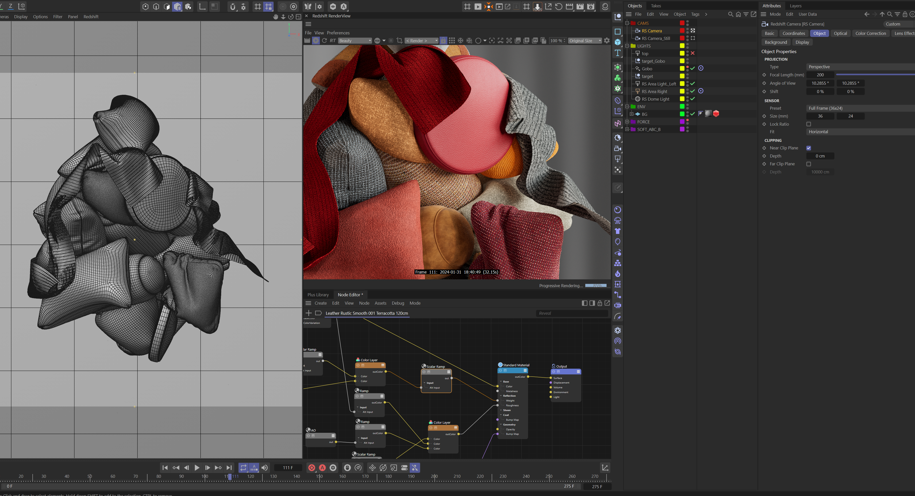Viewport: 915px width, 496px height.
Task: Click the target tag on Gobo row
Action: point(701,69)
